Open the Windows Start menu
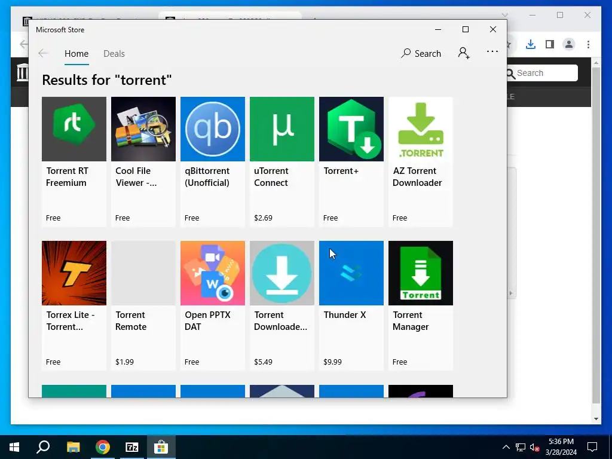Viewport: 612px width, 459px height. pos(14,447)
